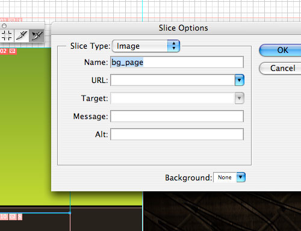Click slice 10 number badge

(4, 217)
